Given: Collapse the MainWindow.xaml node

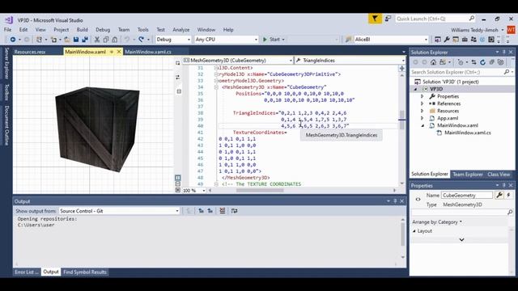Looking at the screenshot, I should pos(422,125).
